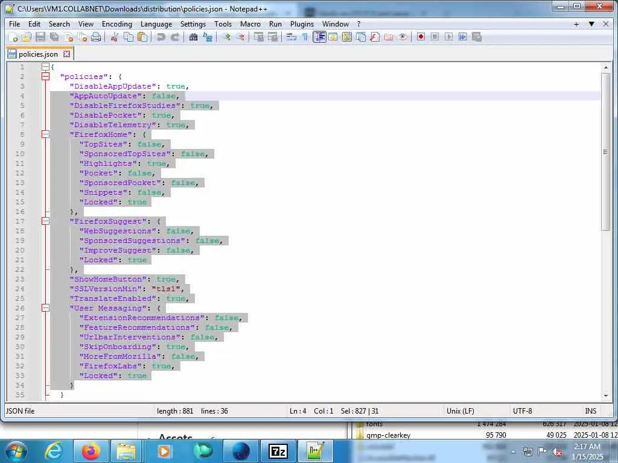Click the Close file toolbar icon
618x463 pixels.
coord(69,37)
